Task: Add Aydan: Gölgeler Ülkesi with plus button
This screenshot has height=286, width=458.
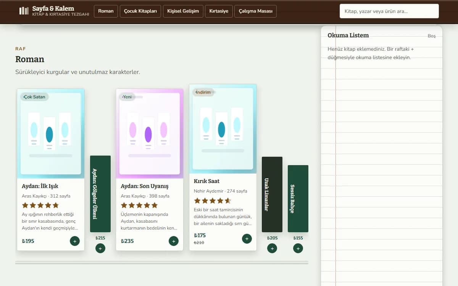Action: point(100,249)
